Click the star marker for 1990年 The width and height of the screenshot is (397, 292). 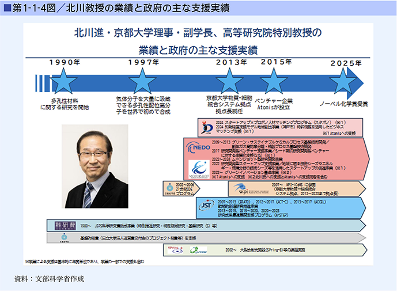tap(63, 81)
